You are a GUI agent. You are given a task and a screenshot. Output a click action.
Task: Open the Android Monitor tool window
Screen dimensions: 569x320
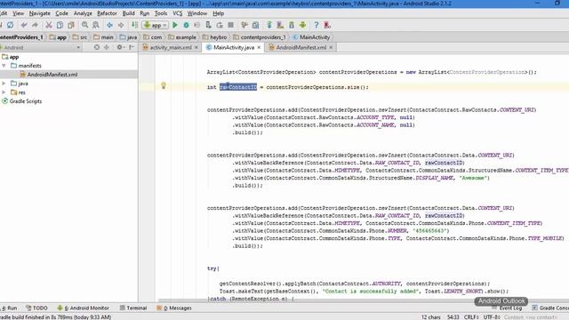point(83,308)
